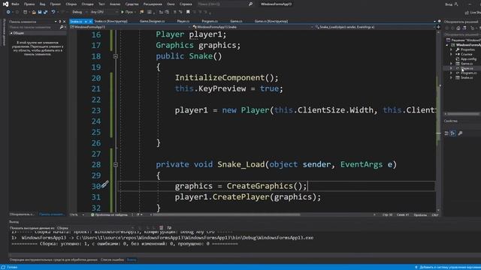
Task: Collapse the Общие toolbox group
Action: click(x=12, y=33)
